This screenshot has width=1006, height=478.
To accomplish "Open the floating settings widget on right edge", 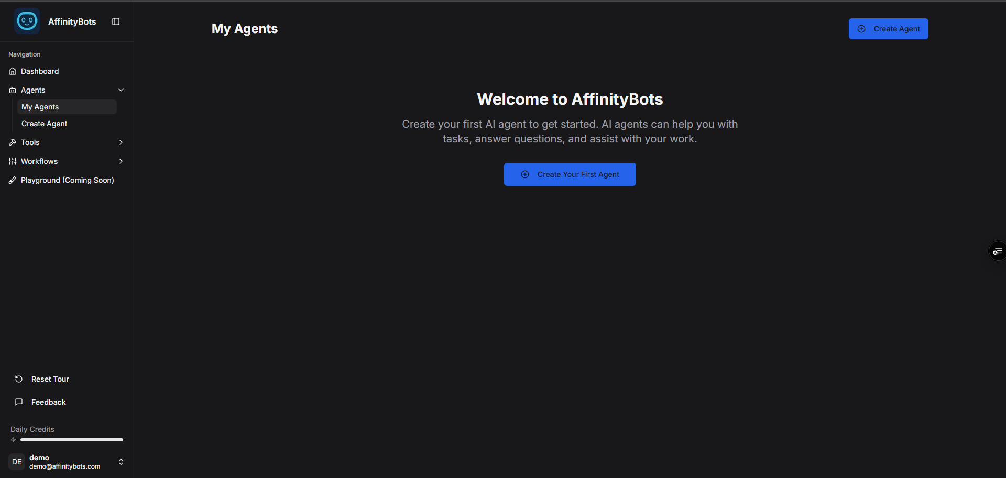I will [997, 251].
